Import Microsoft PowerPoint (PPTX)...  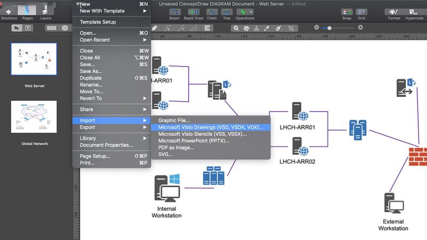point(211,141)
